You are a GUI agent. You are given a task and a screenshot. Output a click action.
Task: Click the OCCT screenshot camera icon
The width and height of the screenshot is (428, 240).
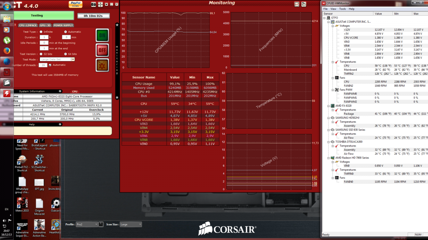[x=93, y=4]
